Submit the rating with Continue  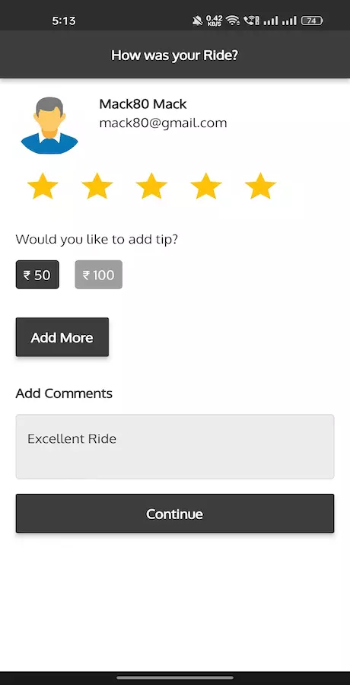coord(175,514)
